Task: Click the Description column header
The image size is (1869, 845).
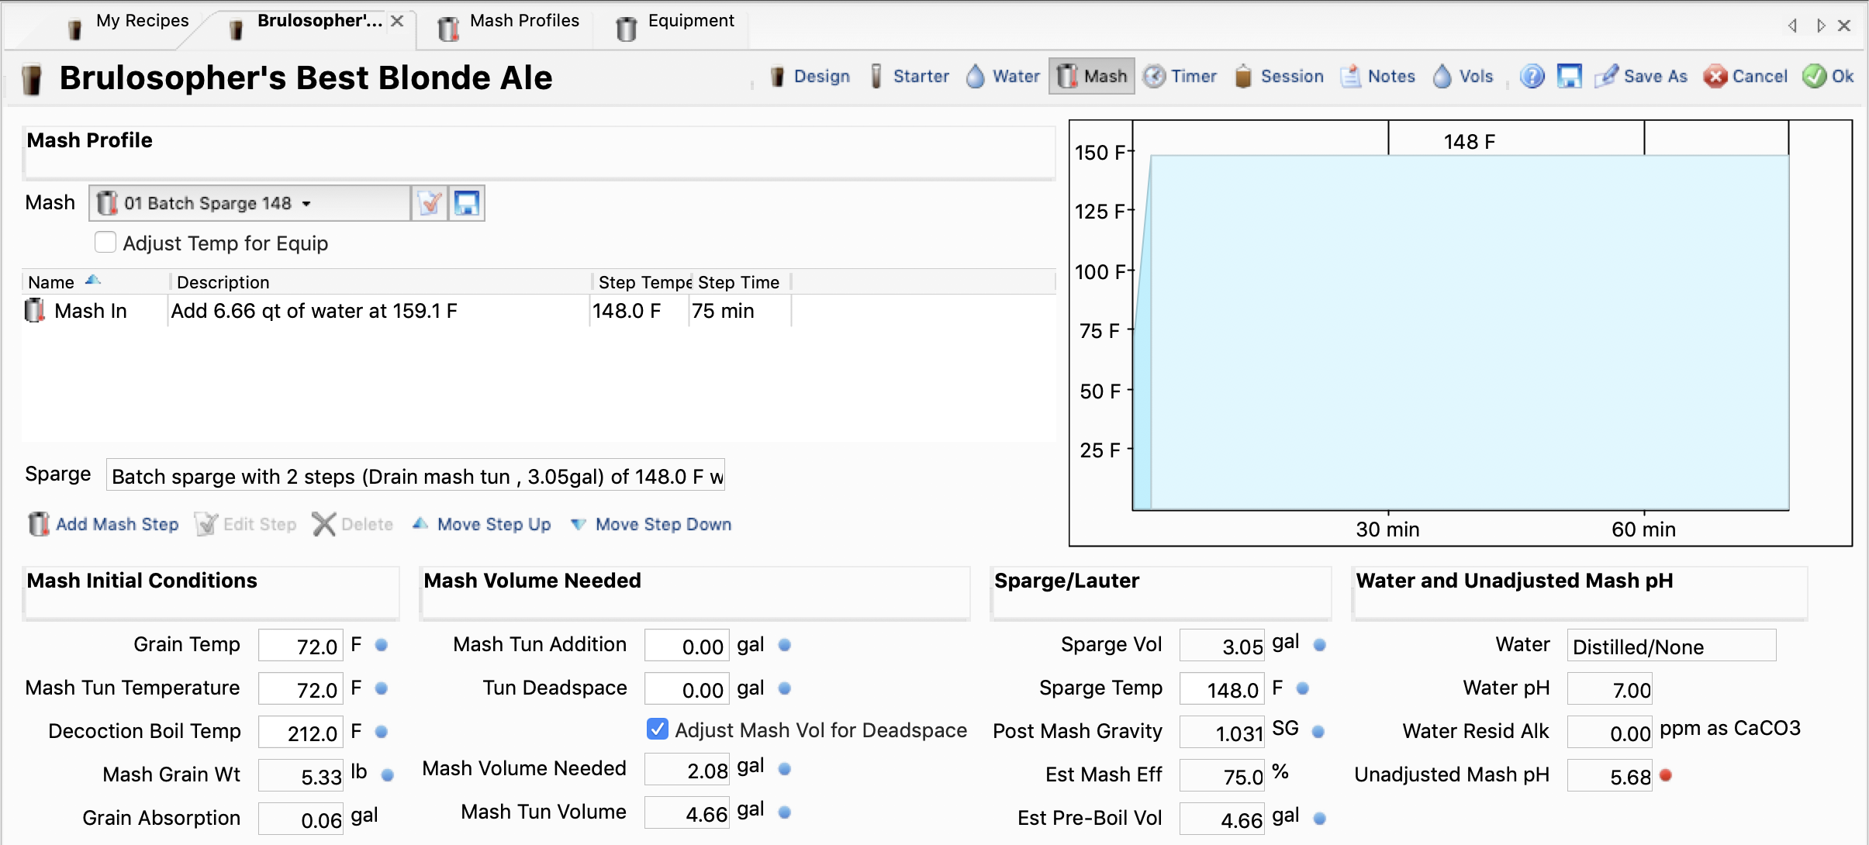Action: 380,282
